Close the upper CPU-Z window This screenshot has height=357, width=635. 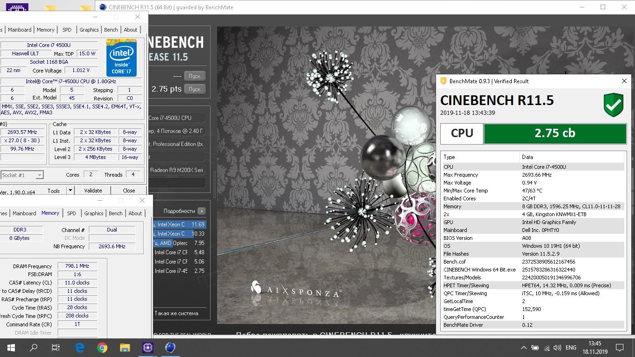point(137,17)
